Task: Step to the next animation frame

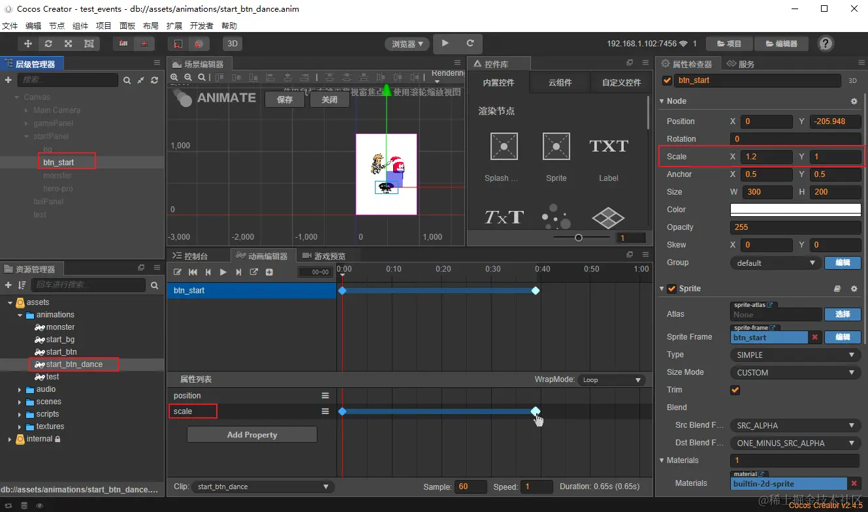Action: (238, 272)
